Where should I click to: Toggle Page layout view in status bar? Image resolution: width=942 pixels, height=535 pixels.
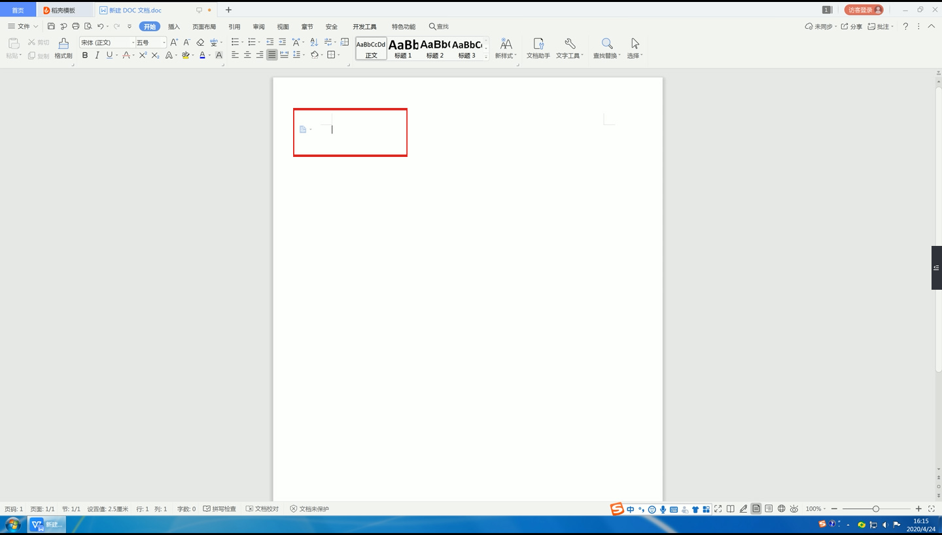[756, 509]
